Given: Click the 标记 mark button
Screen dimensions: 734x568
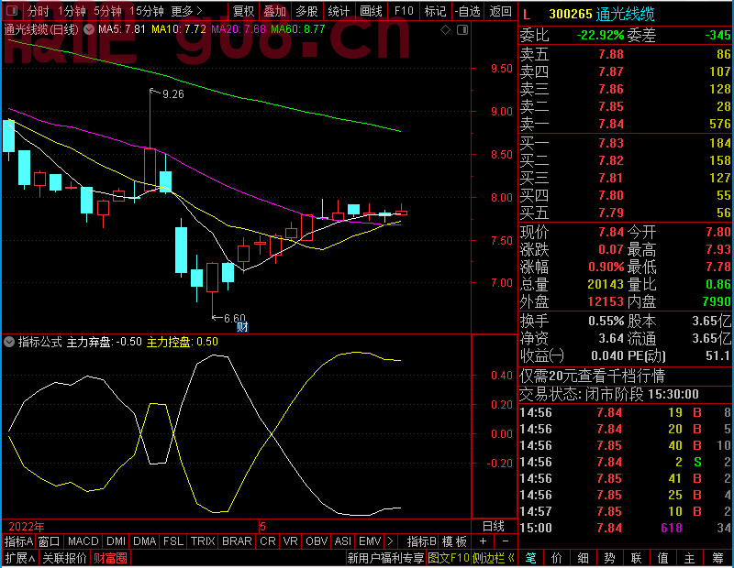Looking at the screenshot, I should tap(435, 11).
